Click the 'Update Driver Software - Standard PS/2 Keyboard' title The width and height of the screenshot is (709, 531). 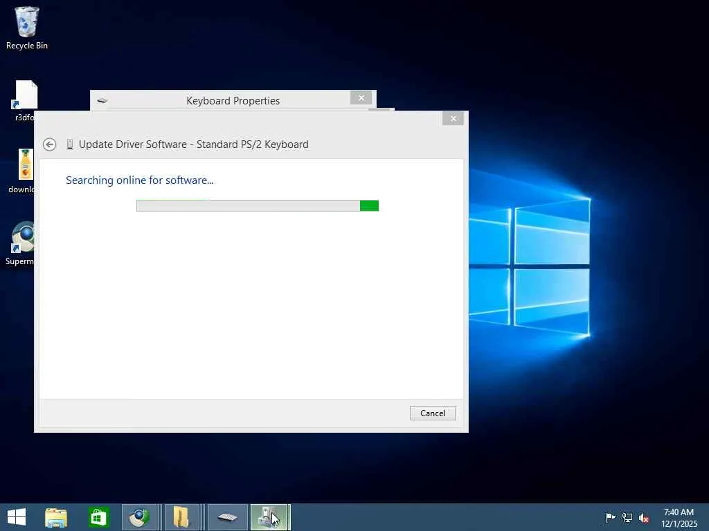pos(194,145)
